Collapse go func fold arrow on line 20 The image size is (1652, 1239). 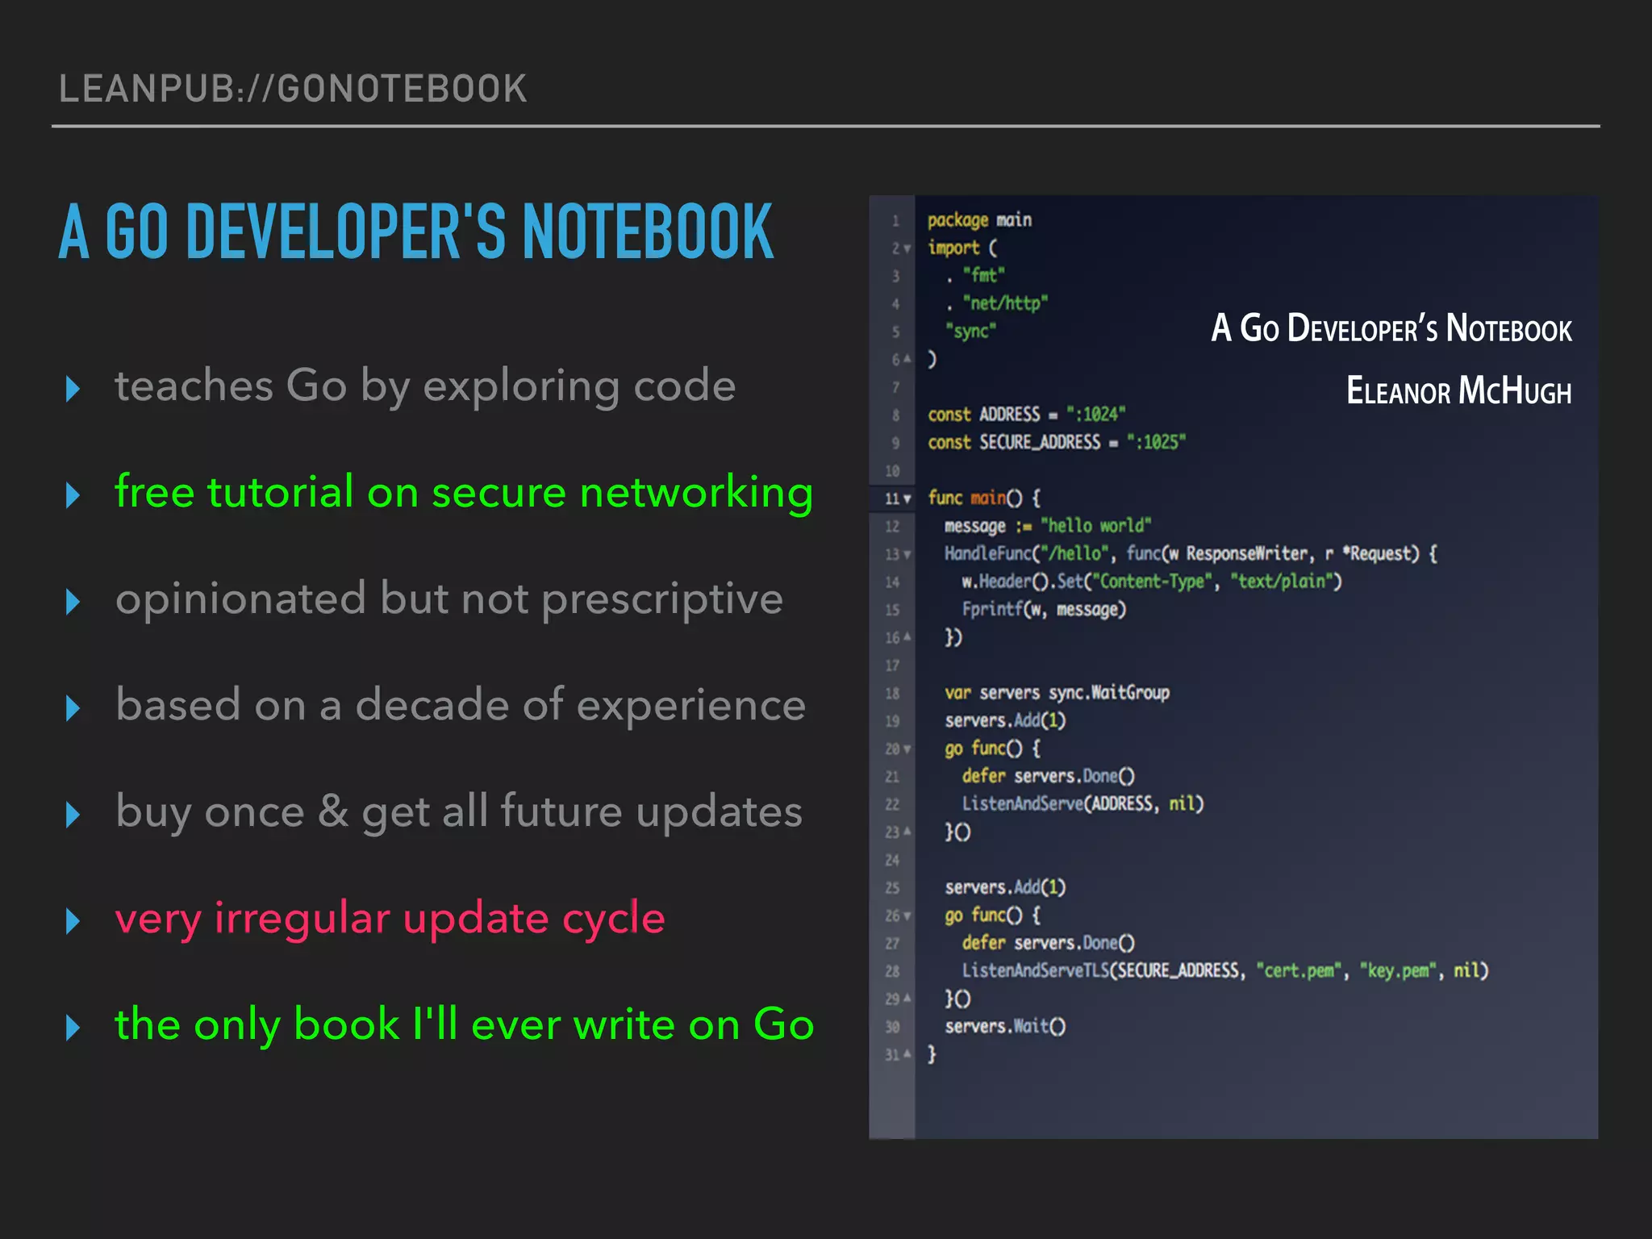(x=907, y=749)
